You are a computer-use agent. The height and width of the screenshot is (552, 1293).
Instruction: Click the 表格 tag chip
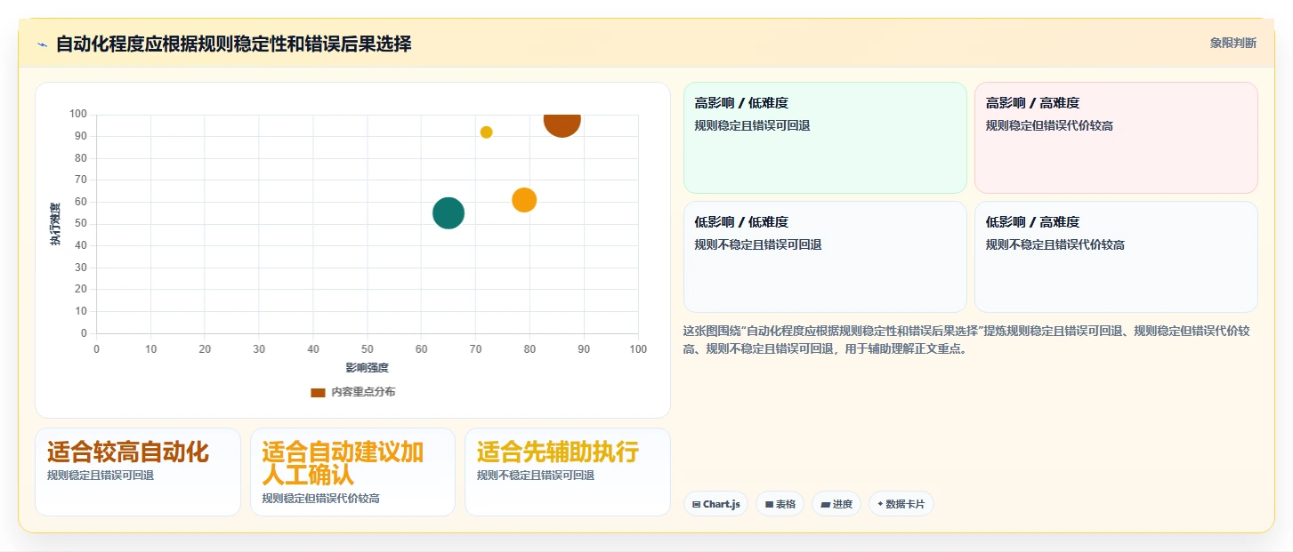coord(780,504)
